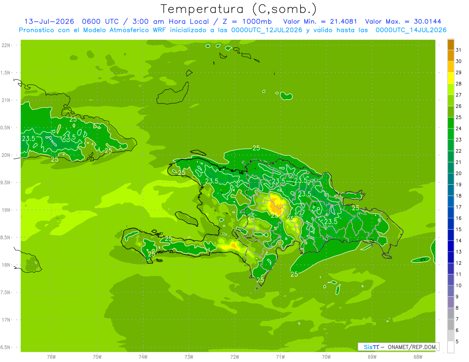The height and width of the screenshot is (362, 469).
Task: Click the '71W' longitude axis label
Action: pos(280,357)
